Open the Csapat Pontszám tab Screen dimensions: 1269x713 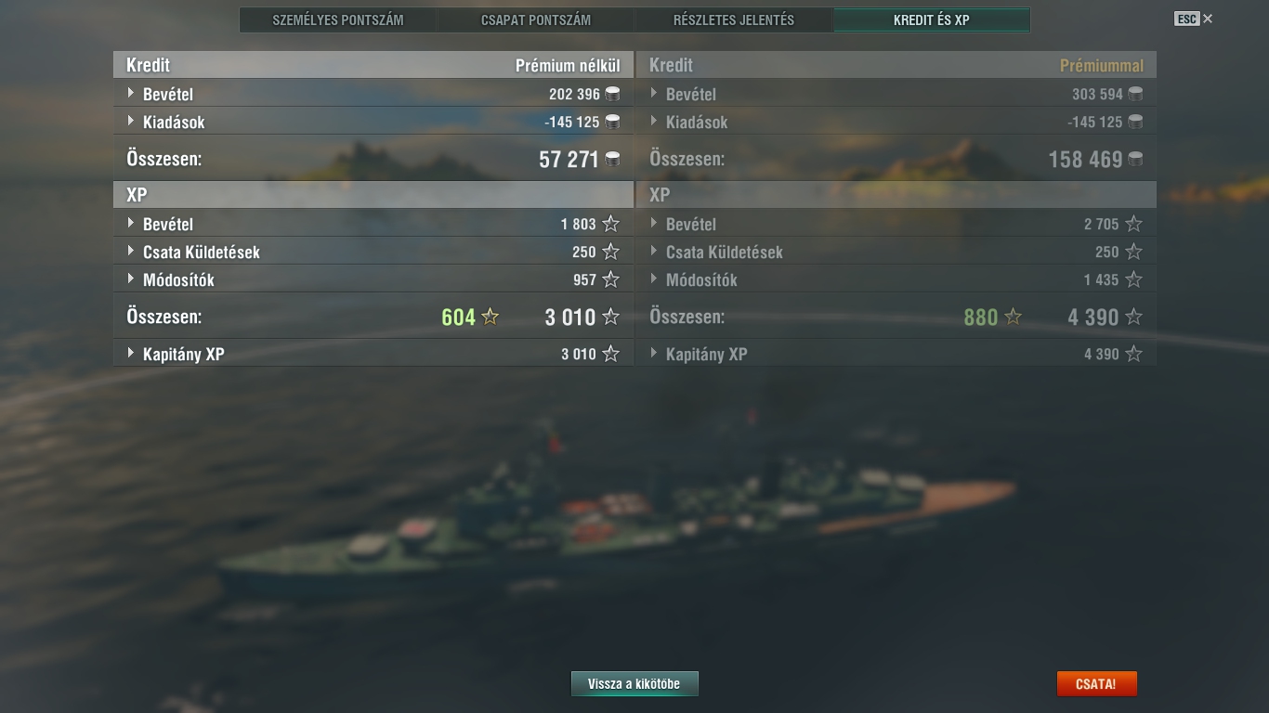click(x=536, y=19)
